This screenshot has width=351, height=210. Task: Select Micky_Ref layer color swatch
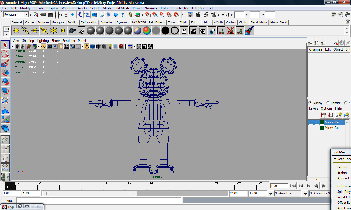[x=322, y=128]
